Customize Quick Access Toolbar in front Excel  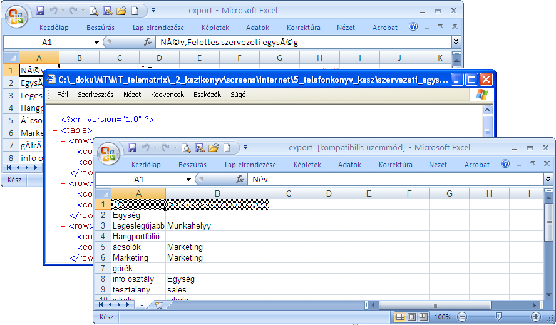point(245,148)
